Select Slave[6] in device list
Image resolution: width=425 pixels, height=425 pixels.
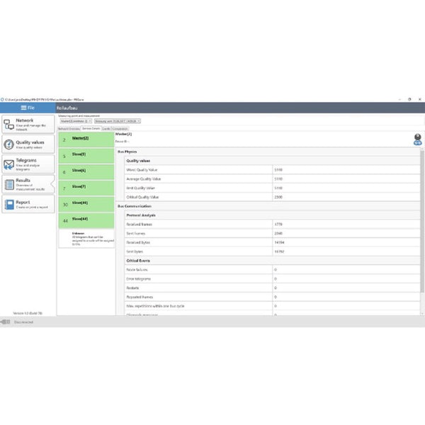coord(86,172)
